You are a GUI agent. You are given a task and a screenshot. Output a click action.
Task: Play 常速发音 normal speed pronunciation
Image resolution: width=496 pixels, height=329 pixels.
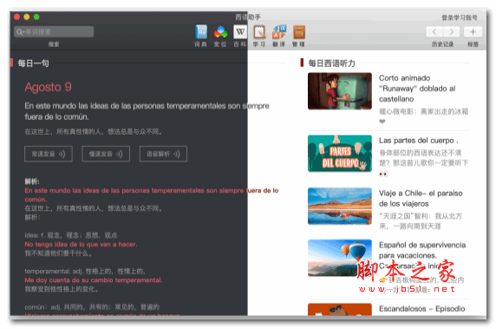click(x=49, y=154)
